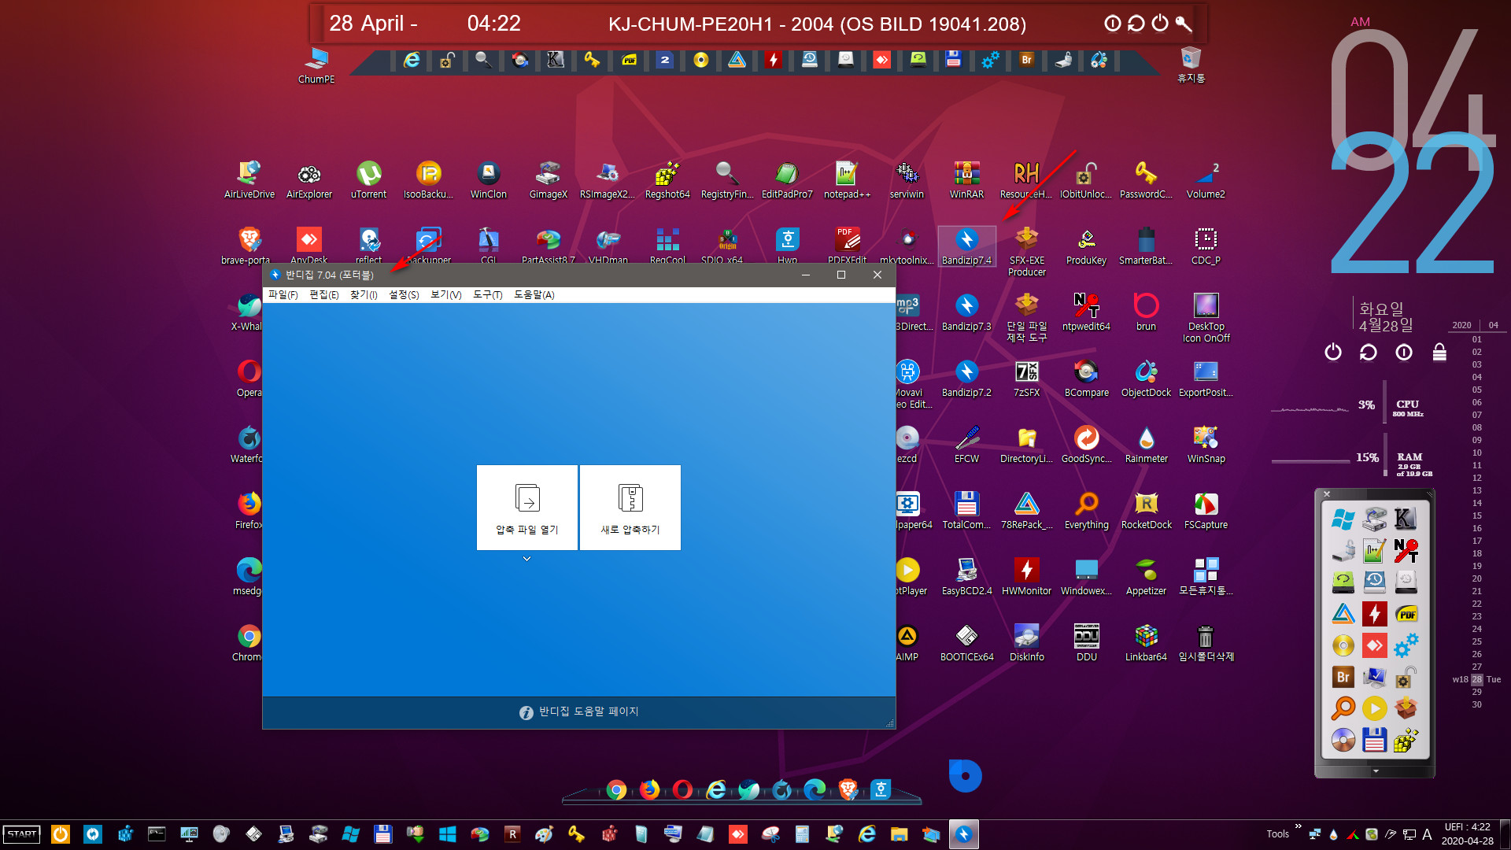The width and height of the screenshot is (1511, 850).
Task: Open the ntpwedit64 desktop icon
Action: (1086, 312)
